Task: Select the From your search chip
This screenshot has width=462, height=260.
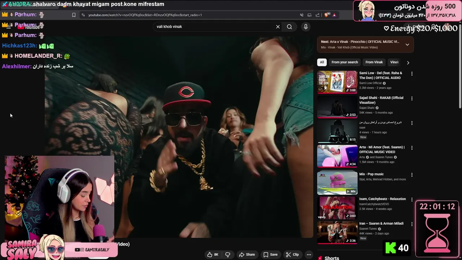Action: pos(345,62)
